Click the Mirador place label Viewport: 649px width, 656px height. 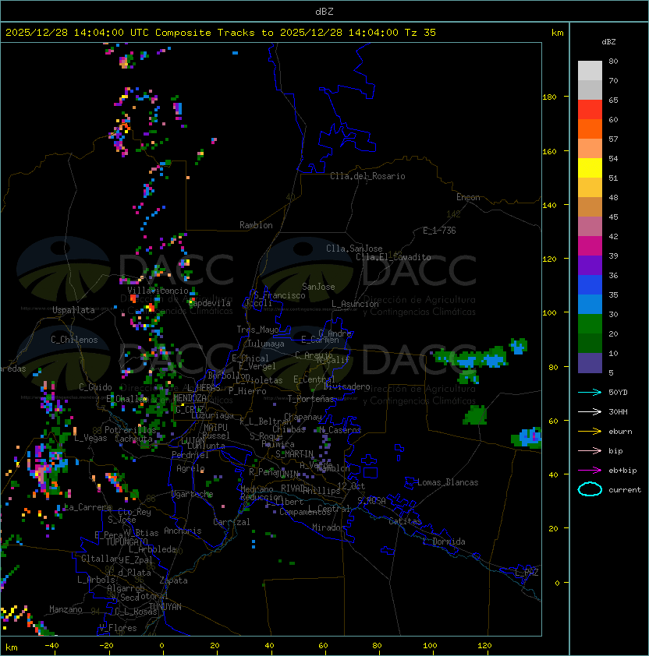pyautogui.click(x=328, y=527)
